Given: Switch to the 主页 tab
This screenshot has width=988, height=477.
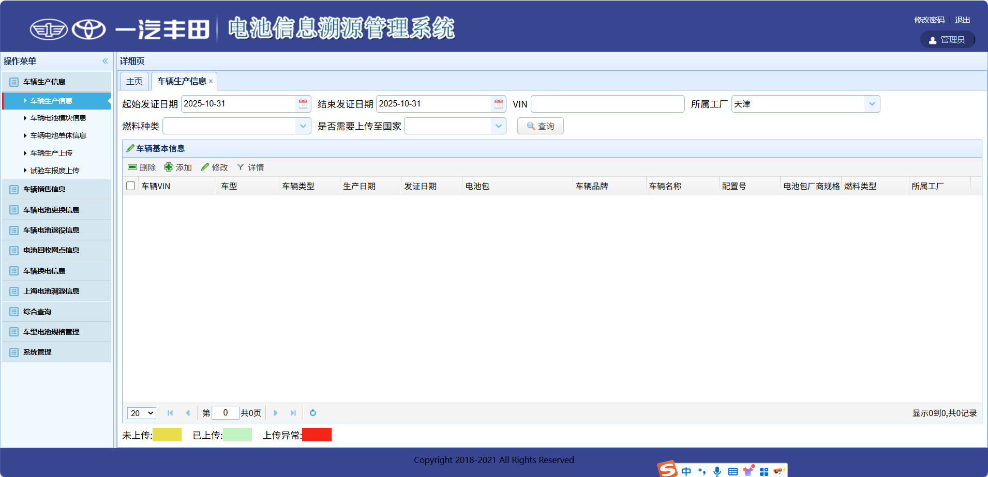Looking at the screenshot, I should tap(134, 81).
